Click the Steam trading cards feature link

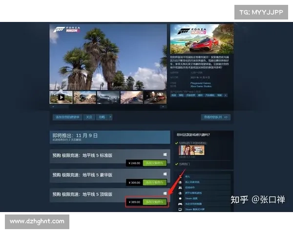click(195, 209)
